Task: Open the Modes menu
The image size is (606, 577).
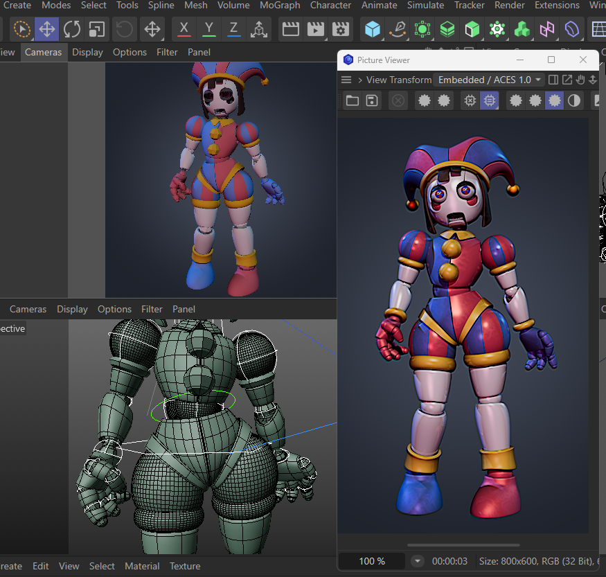Action: (x=56, y=6)
